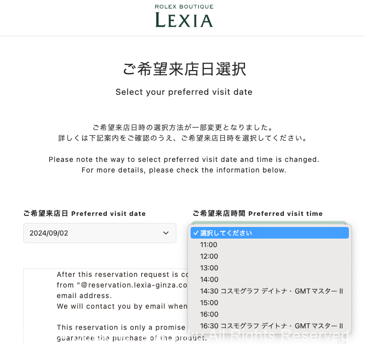Click the ご希望来店日選択 page heading
The image size is (365, 344).
(184, 69)
